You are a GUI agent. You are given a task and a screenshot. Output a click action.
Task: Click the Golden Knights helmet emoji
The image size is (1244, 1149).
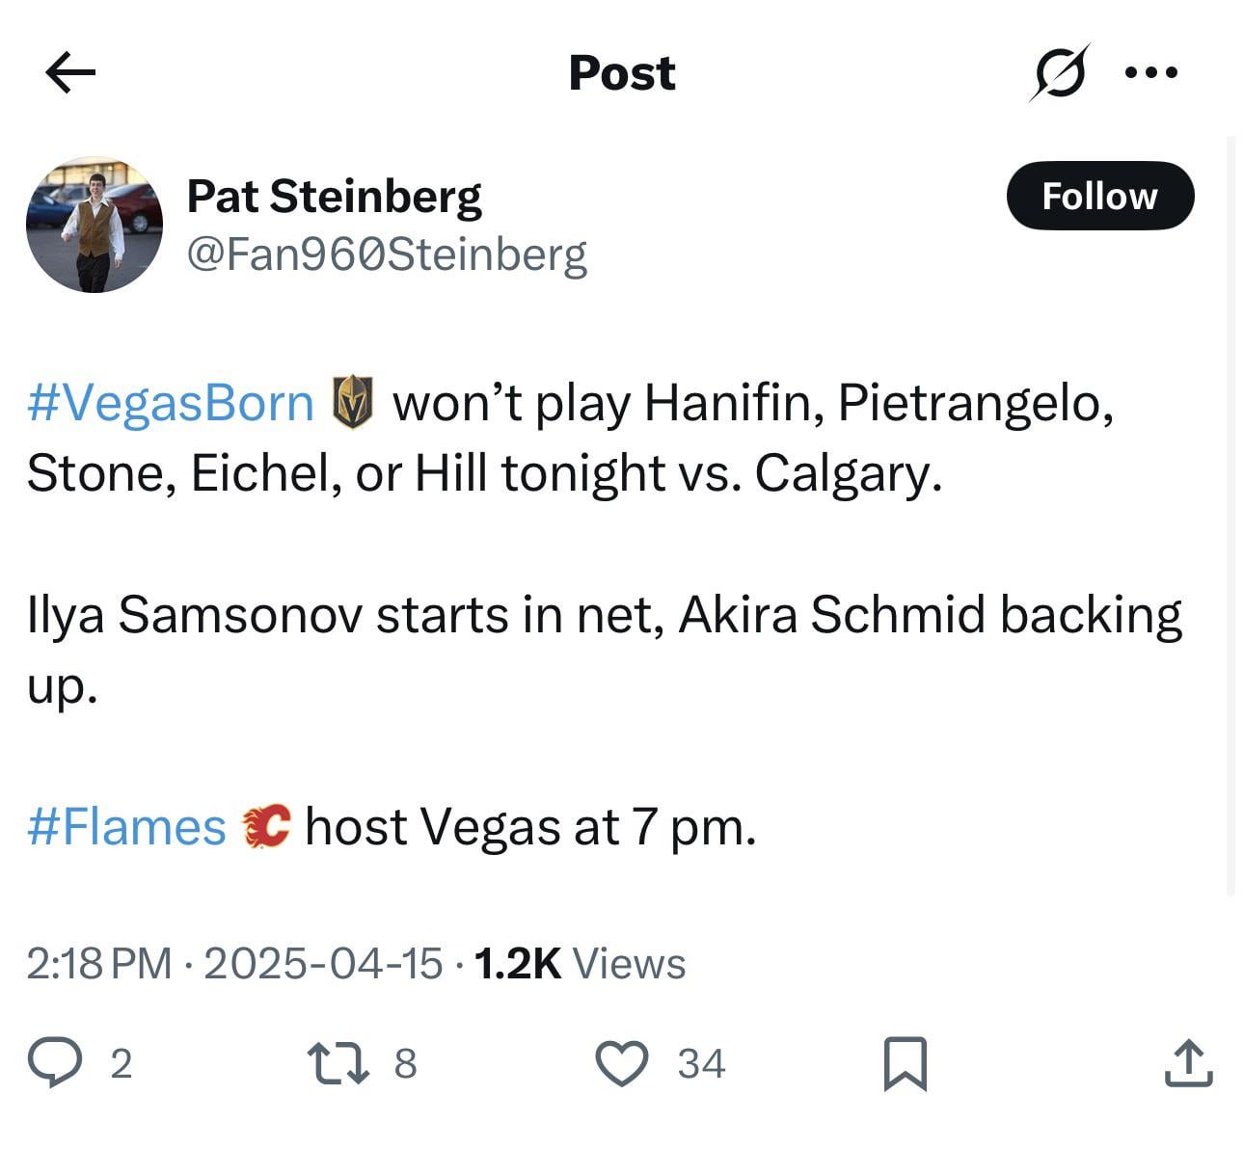(352, 402)
